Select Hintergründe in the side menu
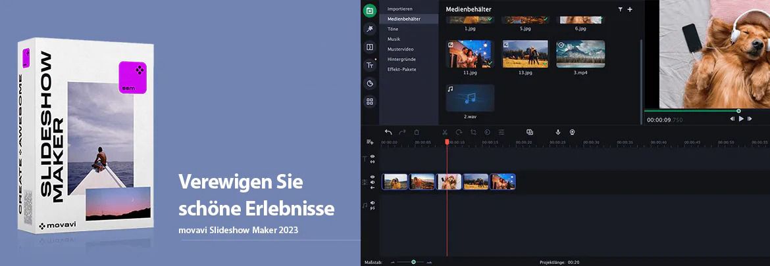This screenshot has width=770, height=266. pyautogui.click(x=401, y=59)
